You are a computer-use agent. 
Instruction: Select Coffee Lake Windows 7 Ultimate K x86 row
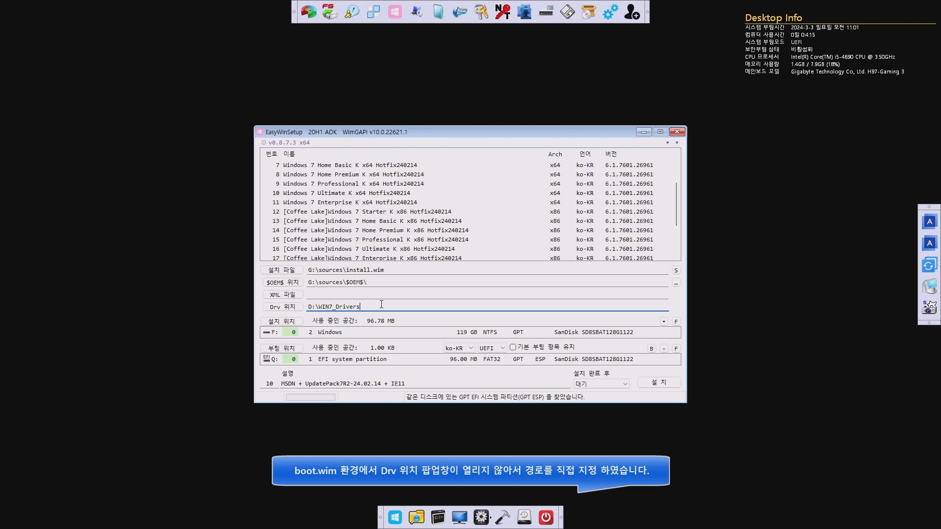click(468, 249)
